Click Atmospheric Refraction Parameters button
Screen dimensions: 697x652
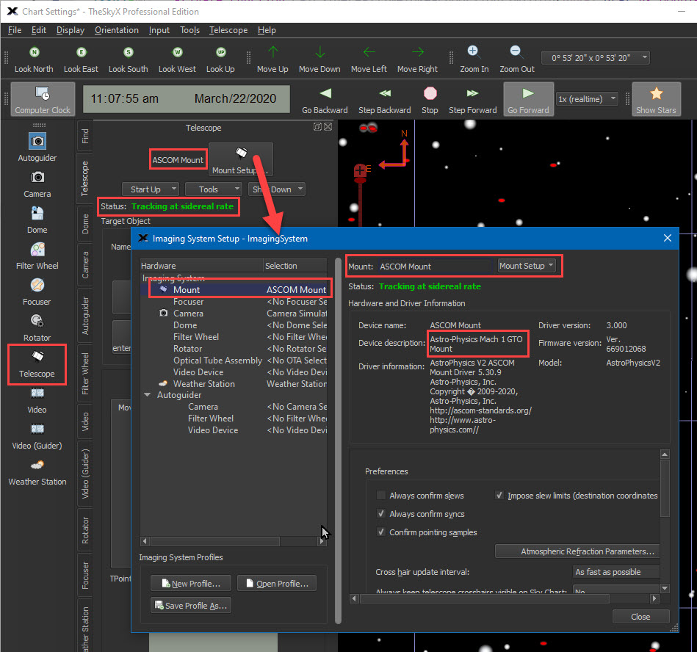[577, 551]
